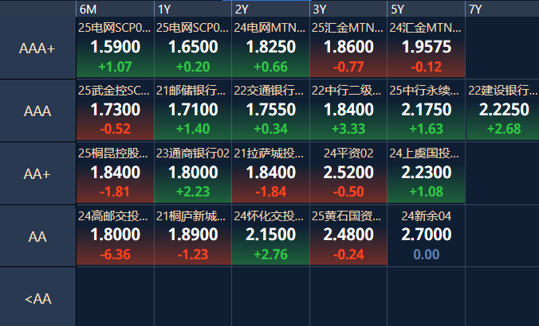Select the 6M tenor column header
The width and height of the screenshot is (539, 326).
coord(115,9)
